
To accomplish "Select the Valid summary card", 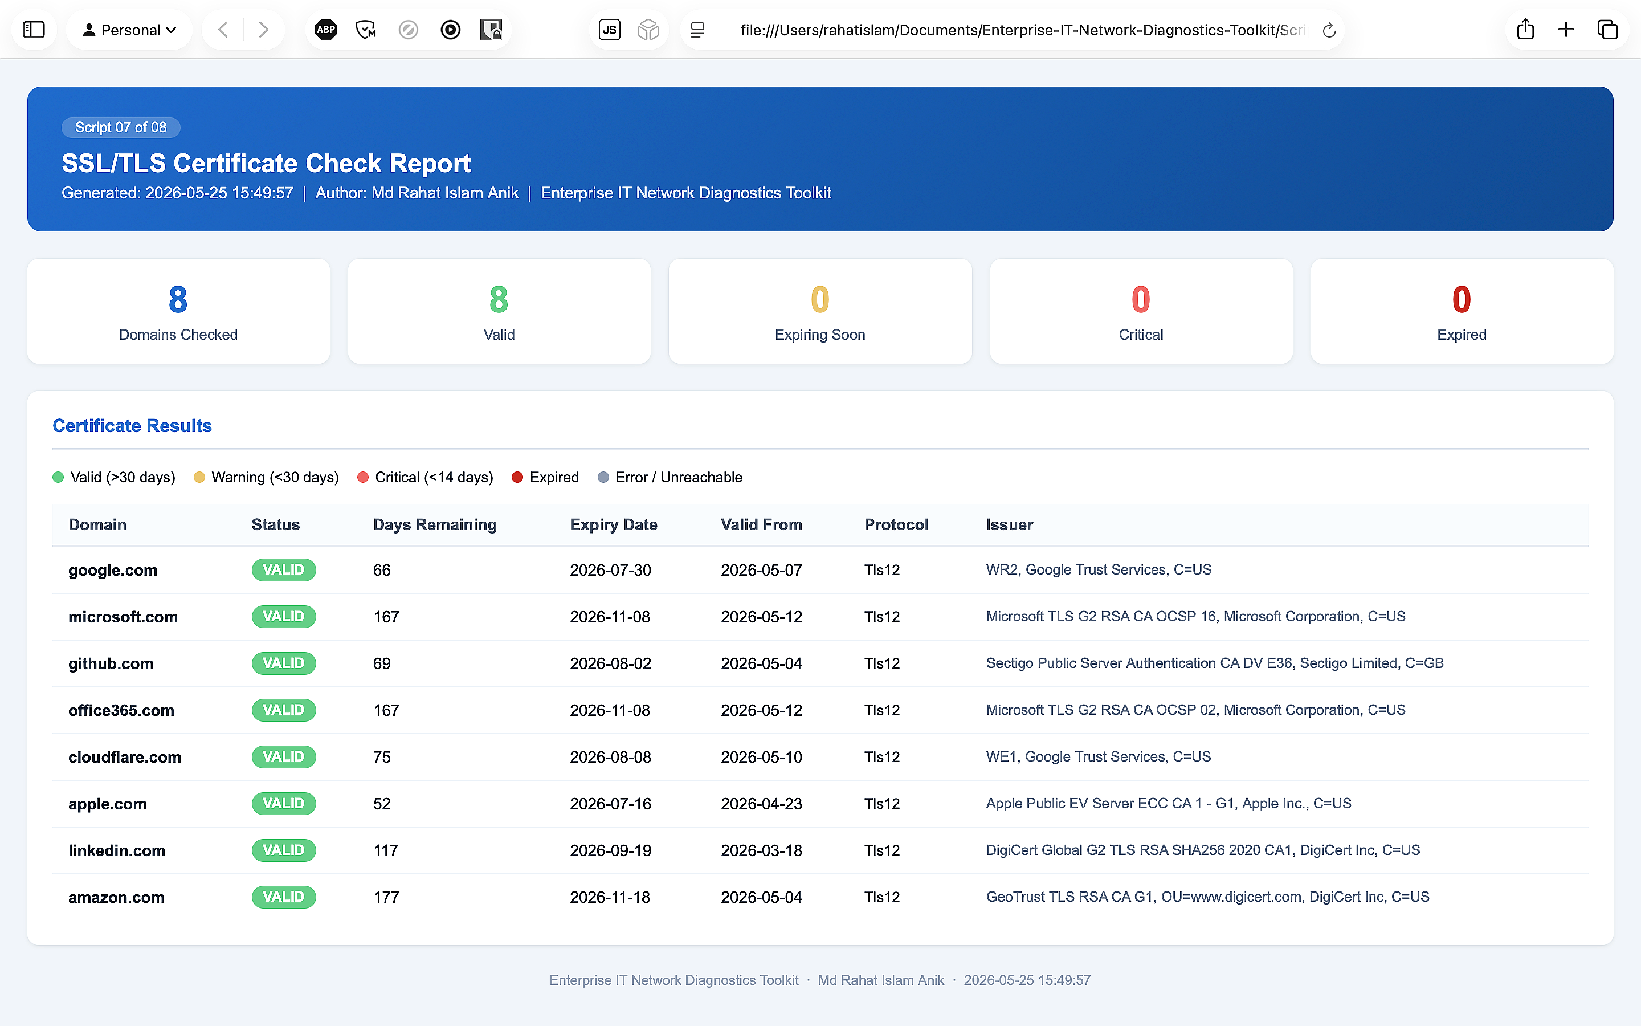I will 499,311.
